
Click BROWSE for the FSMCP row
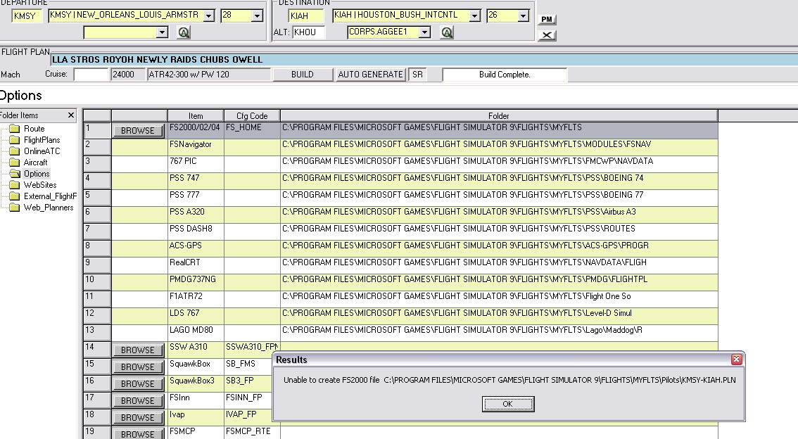click(138, 434)
